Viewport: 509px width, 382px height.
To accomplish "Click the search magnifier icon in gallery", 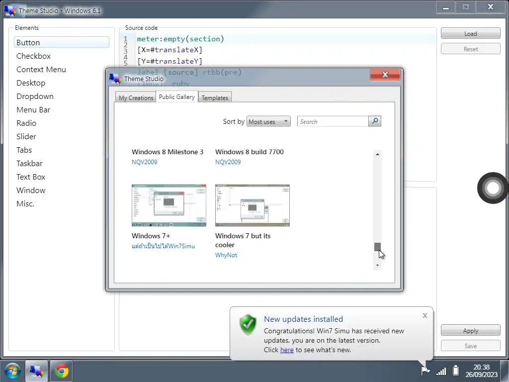I will click(375, 121).
